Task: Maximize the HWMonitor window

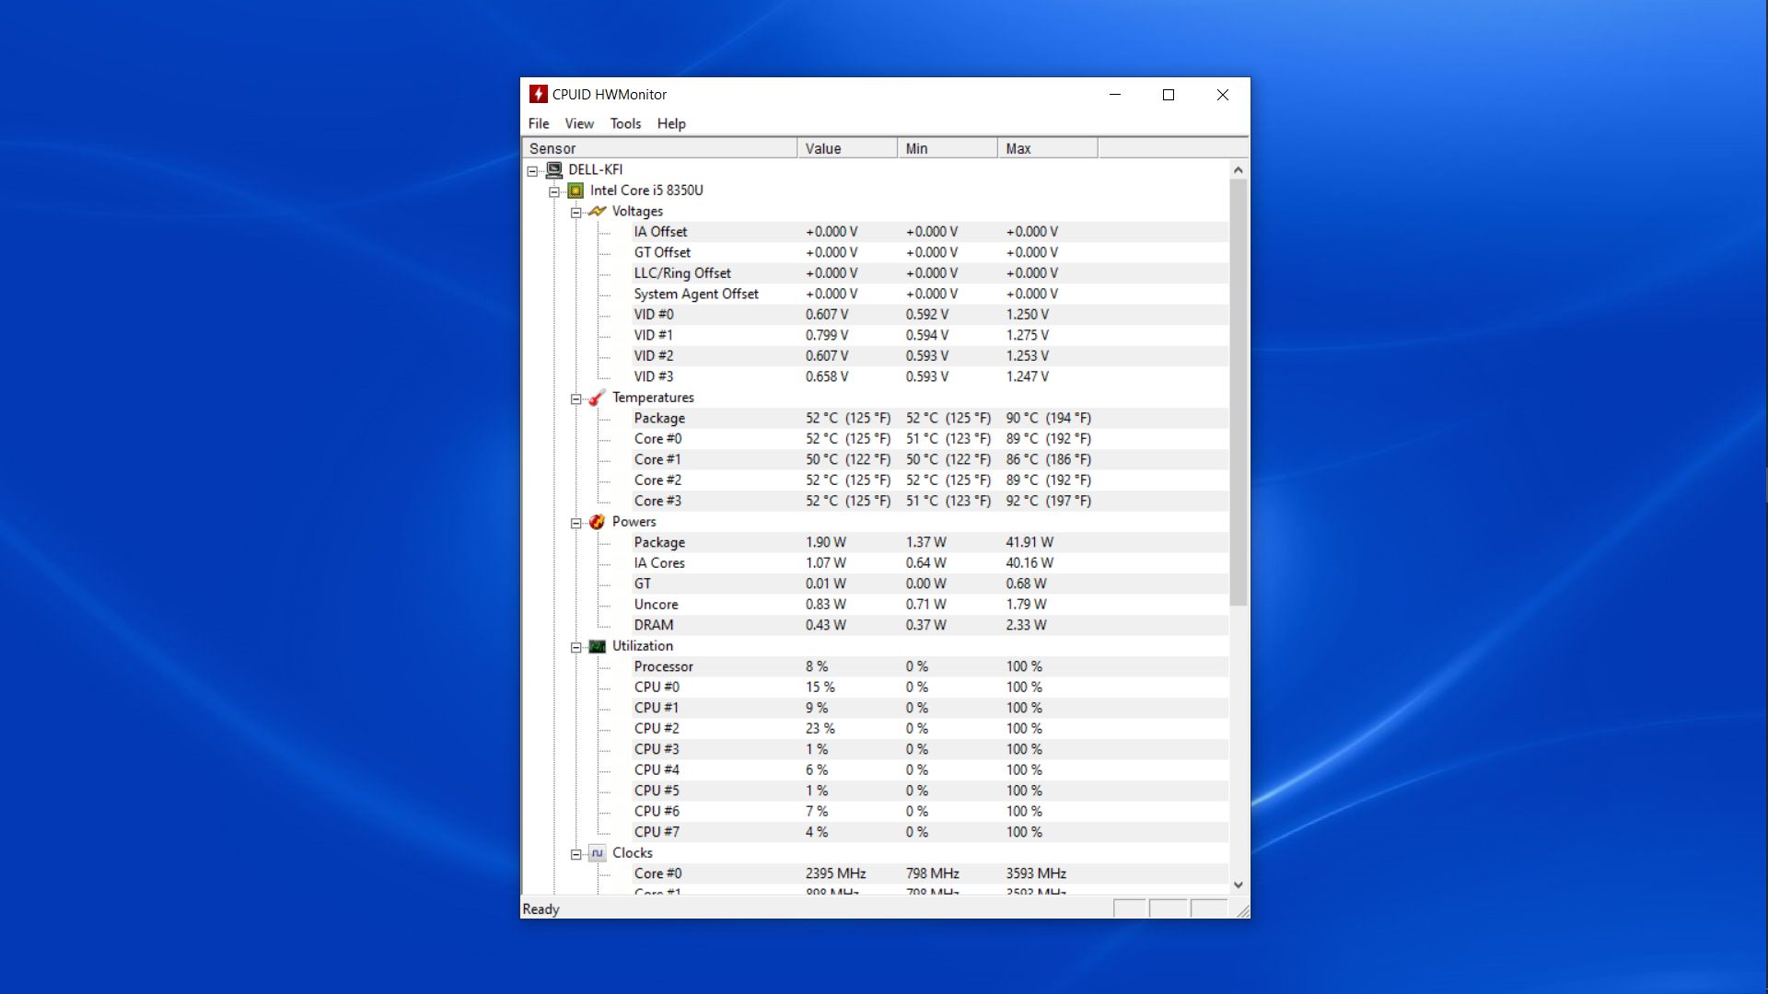Action: point(1169,95)
